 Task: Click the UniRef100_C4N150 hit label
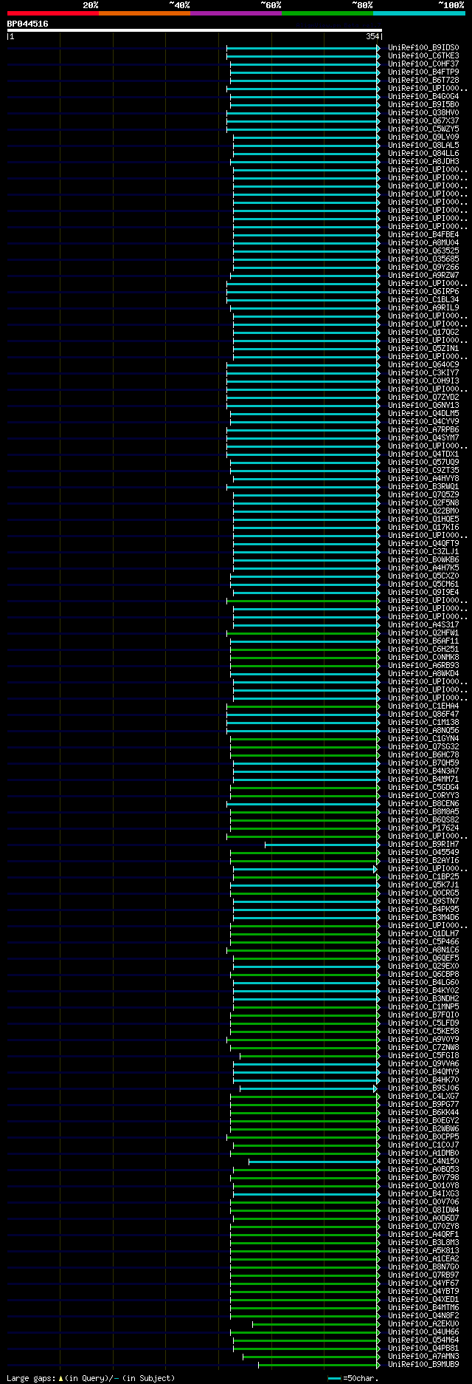click(x=423, y=1162)
